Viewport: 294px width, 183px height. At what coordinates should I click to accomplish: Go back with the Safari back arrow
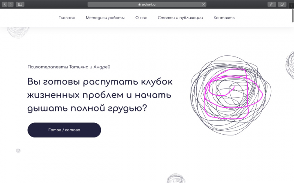point(4,4)
